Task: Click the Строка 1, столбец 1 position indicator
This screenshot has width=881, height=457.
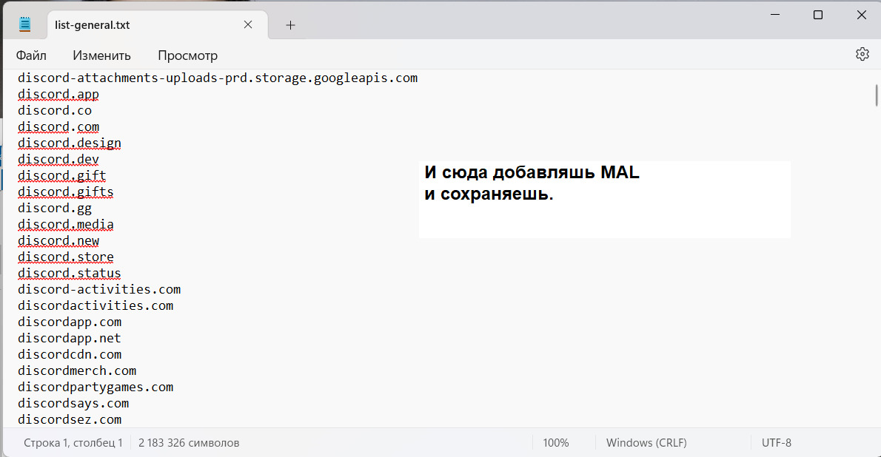Action: click(73, 443)
